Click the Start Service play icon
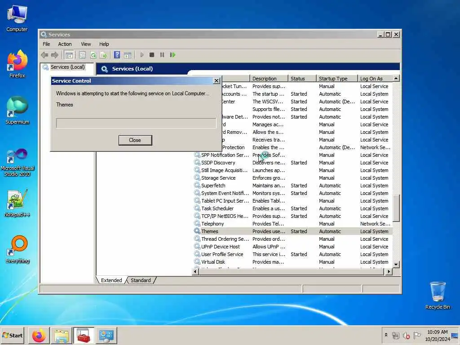The image size is (460, 345). click(x=142, y=55)
